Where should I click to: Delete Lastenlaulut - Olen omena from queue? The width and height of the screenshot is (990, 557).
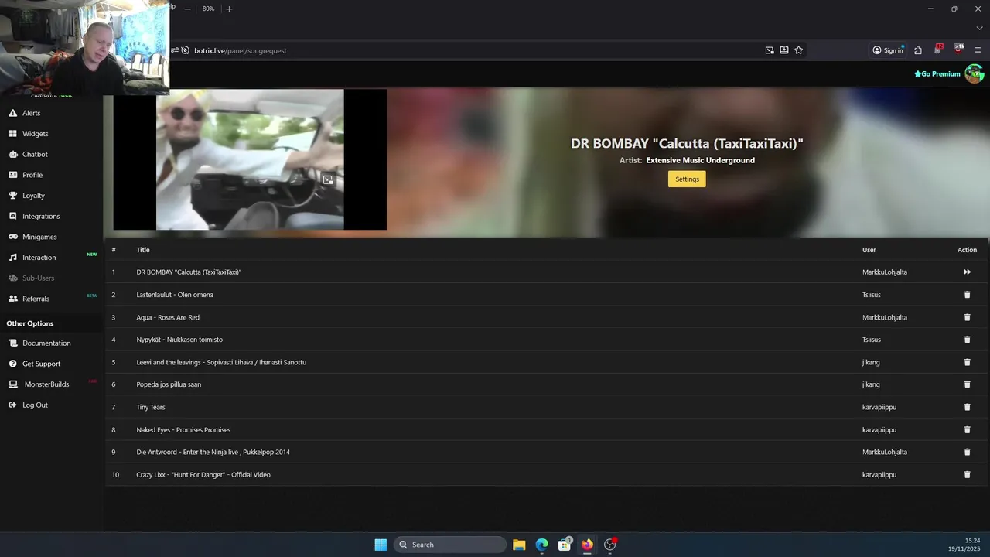pos(967,295)
